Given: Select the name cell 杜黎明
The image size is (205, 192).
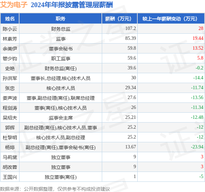Looking at the screenshot, I should coord(10,138).
